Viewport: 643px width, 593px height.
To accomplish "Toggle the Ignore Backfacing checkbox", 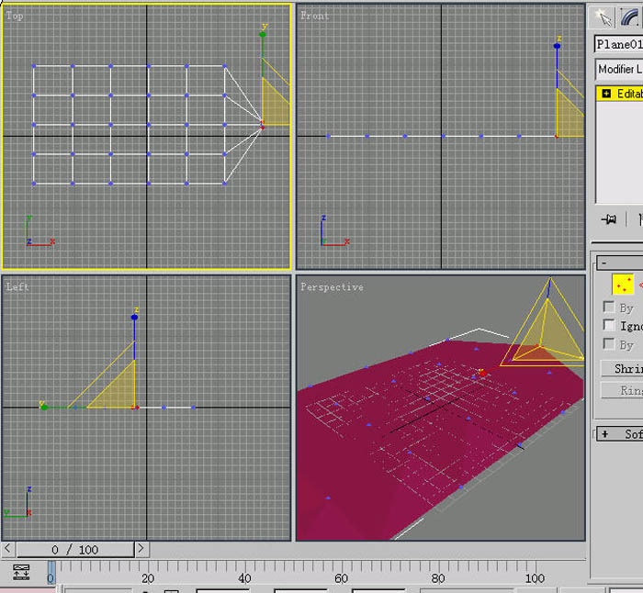I will pyautogui.click(x=608, y=325).
